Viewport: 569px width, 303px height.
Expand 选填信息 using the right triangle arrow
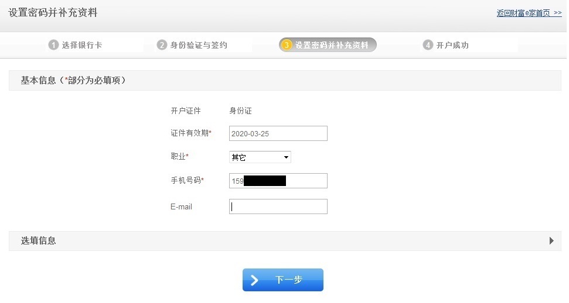pyautogui.click(x=551, y=240)
